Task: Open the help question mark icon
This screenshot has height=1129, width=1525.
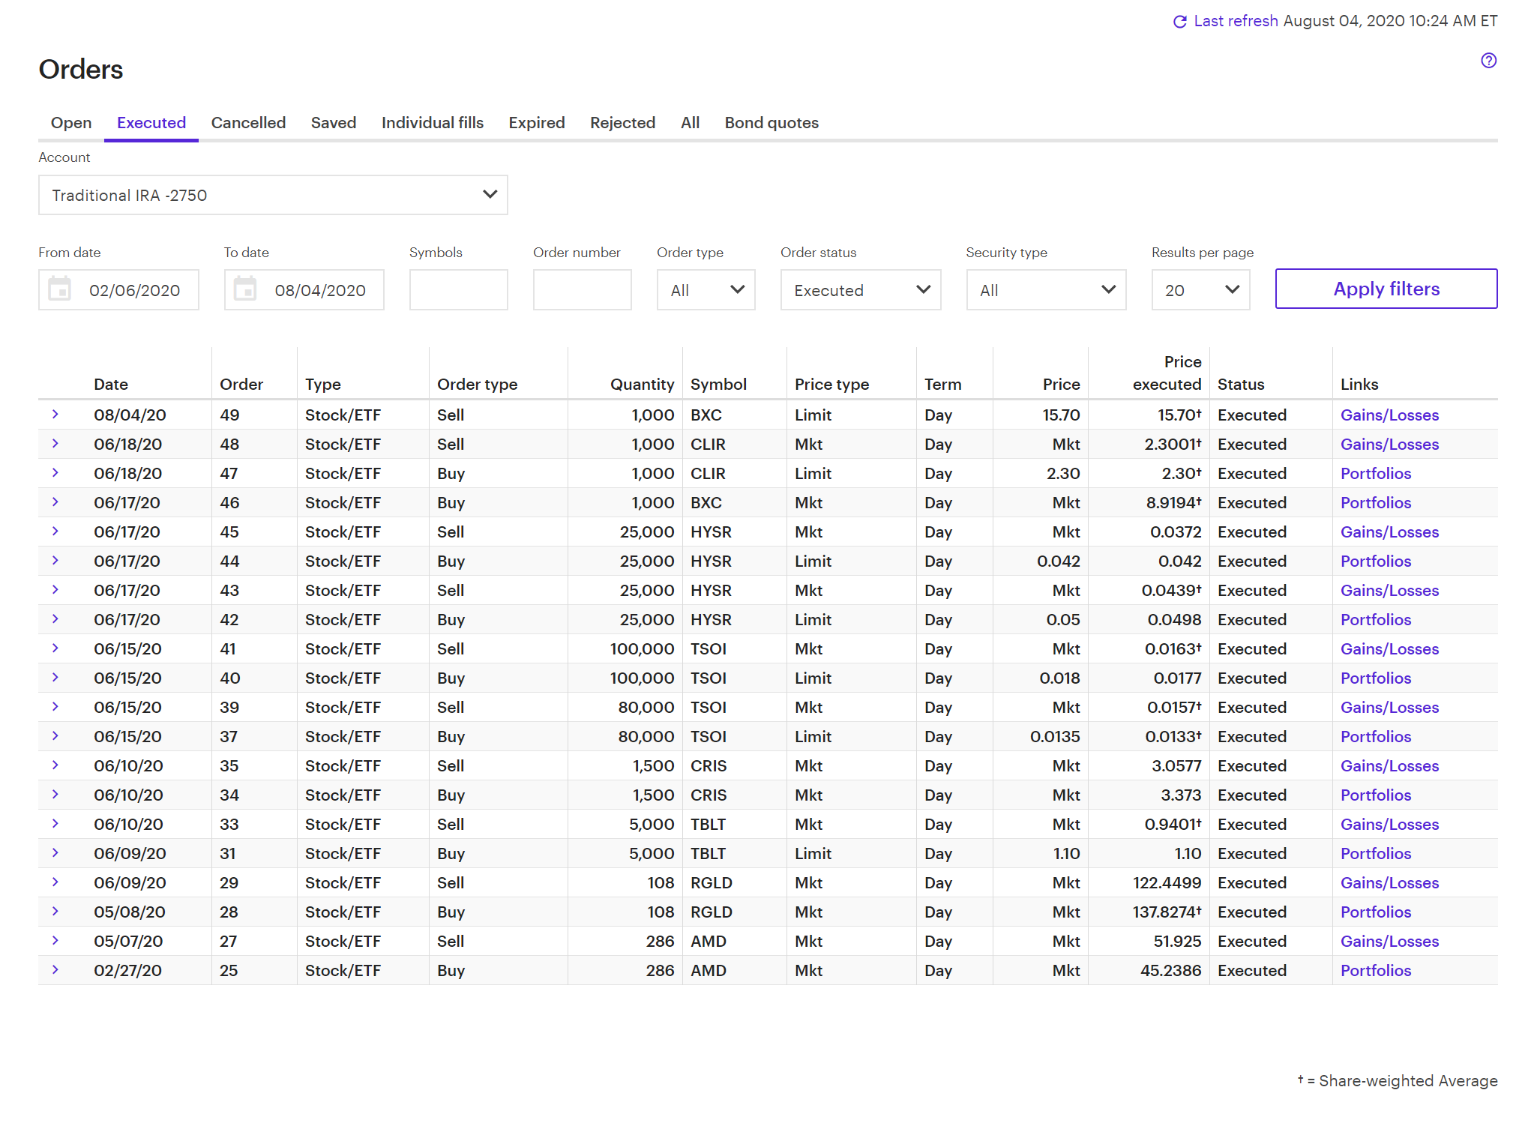Action: pyautogui.click(x=1488, y=61)
